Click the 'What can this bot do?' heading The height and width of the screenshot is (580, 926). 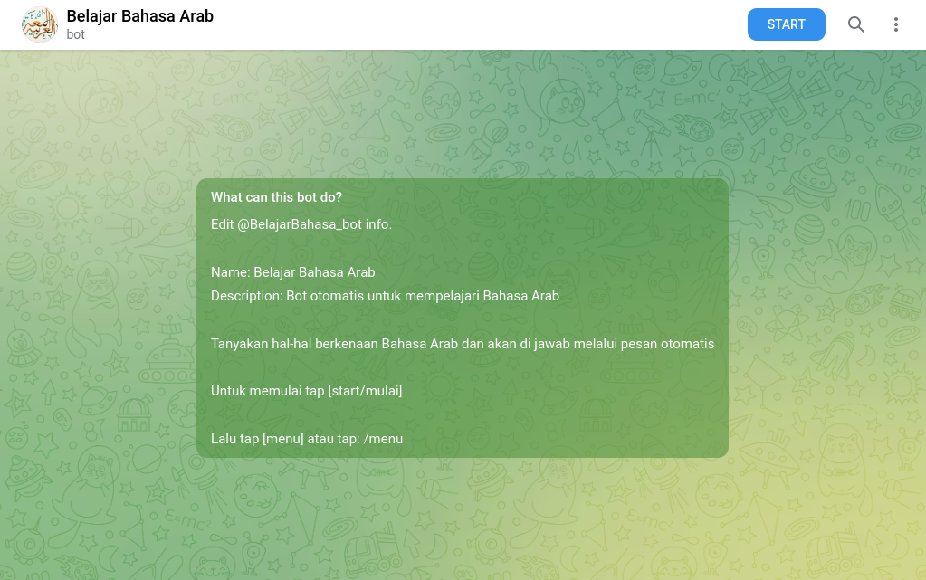coord(277,197)
